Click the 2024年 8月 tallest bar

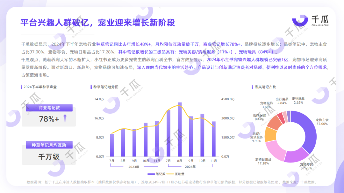[x=180, y=130]
